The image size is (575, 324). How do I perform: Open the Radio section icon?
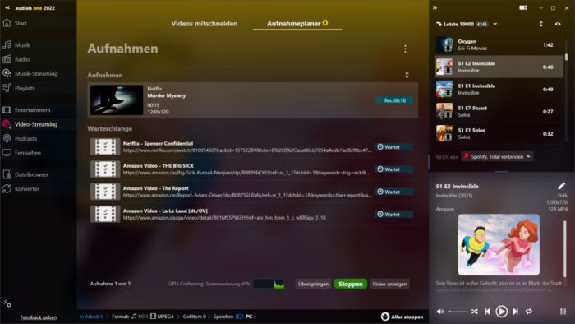click(x=7, y=59)
